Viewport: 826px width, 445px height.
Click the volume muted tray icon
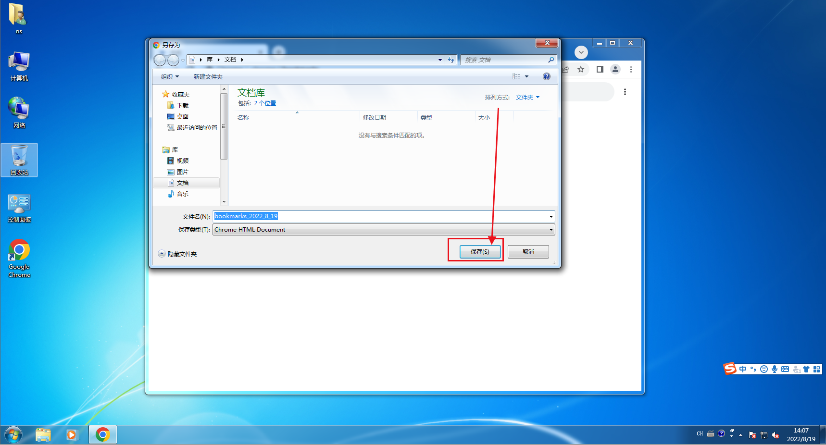[x=775, y=435]
